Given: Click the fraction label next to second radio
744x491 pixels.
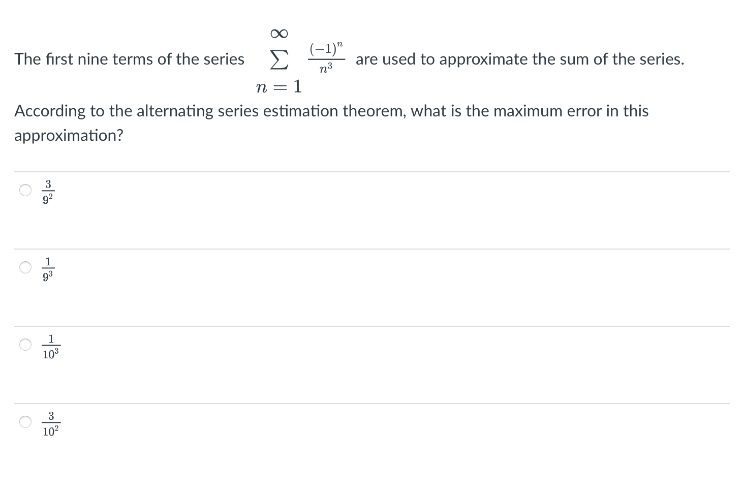Looking at the screenshot, I should click(x=48, y=269).
